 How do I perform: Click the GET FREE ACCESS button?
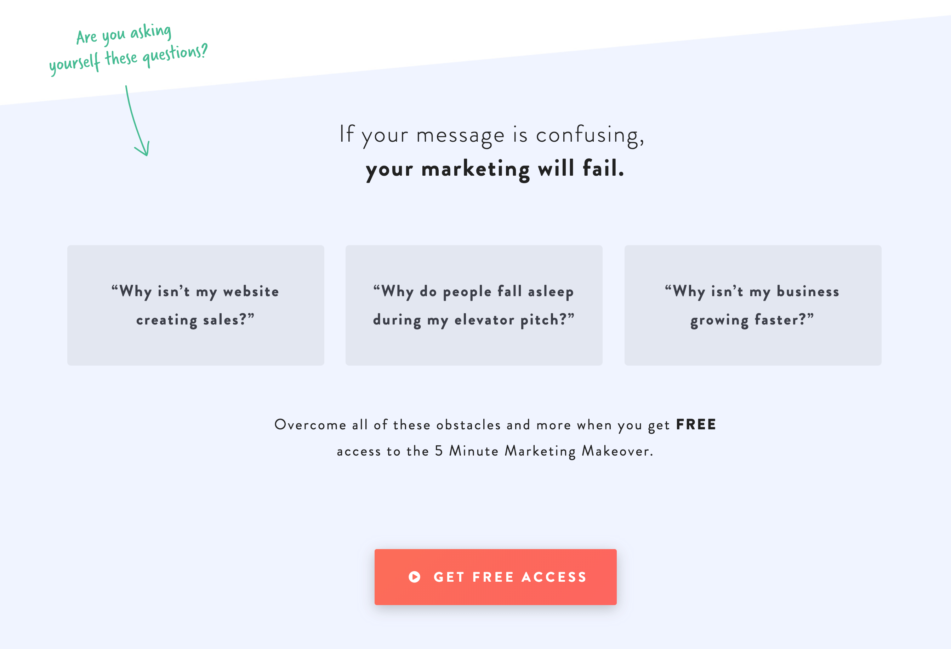495,576
